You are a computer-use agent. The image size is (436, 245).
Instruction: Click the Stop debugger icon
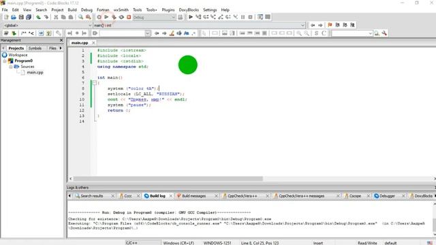tap(251, 17)
